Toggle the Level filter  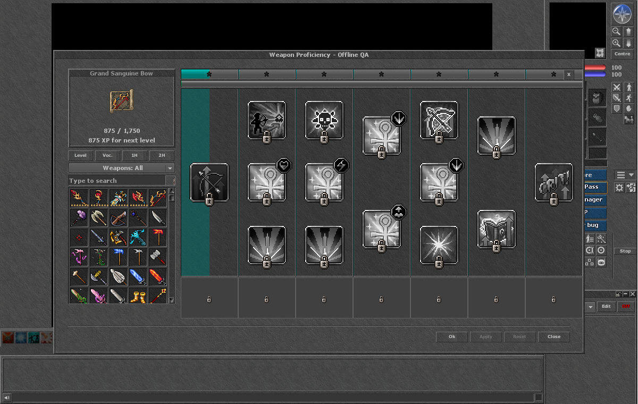(80, 156)
